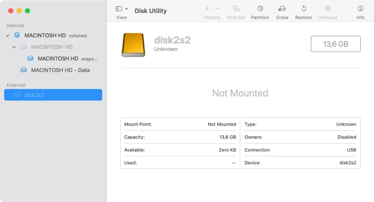Close the Disk Utility window
The image size is (374, 202).
coord(11,11)
